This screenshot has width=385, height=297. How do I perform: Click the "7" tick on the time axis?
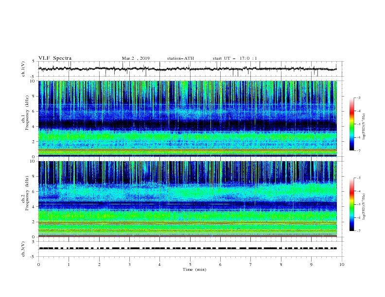pyautogui.click(x=251, y=264)
